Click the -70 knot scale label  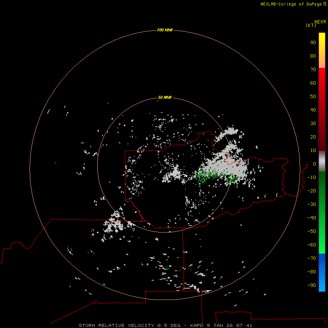pyautogui.click(x=312, y=258)
